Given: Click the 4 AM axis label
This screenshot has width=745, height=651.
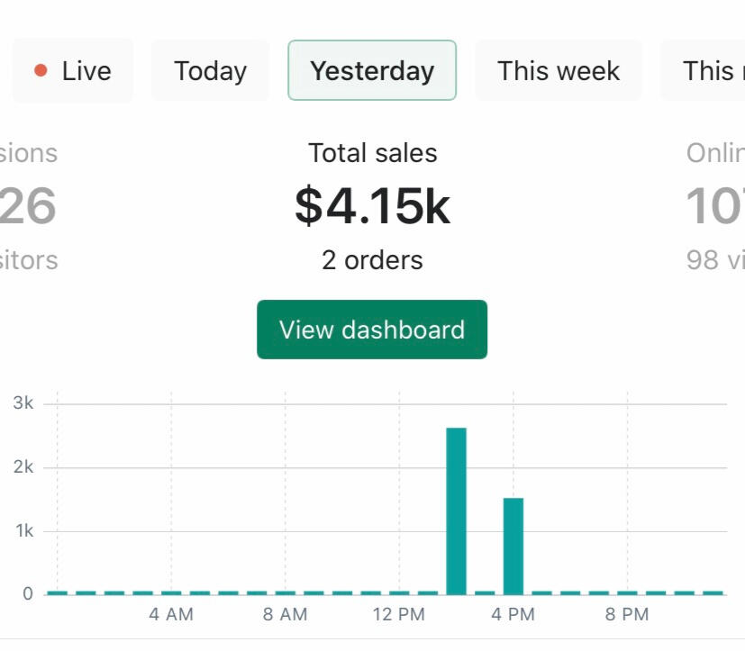Looking at the screenshot, I should (x=171, y=615).
